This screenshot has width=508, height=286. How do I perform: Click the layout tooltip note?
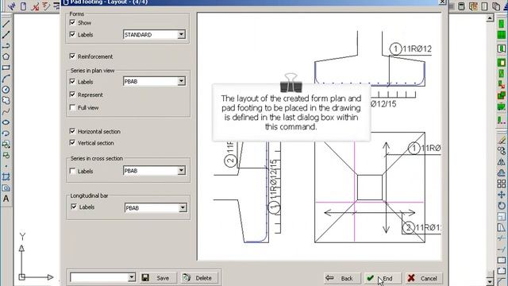tap(291, 113)
